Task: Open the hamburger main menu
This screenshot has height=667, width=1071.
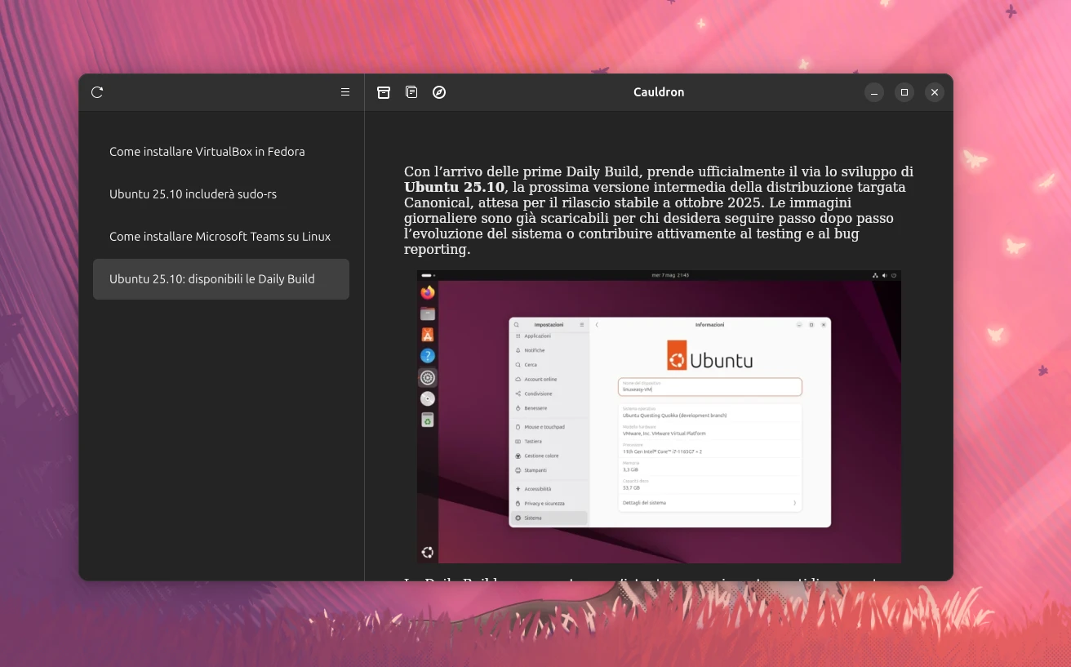Action: point(345,92)
